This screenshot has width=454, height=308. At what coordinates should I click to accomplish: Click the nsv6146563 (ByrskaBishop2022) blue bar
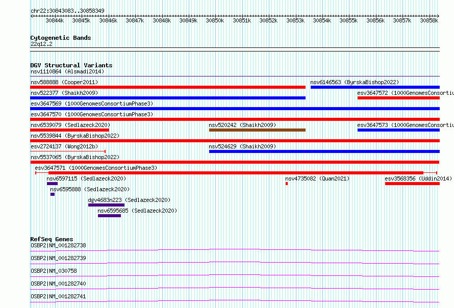point(375,87)
